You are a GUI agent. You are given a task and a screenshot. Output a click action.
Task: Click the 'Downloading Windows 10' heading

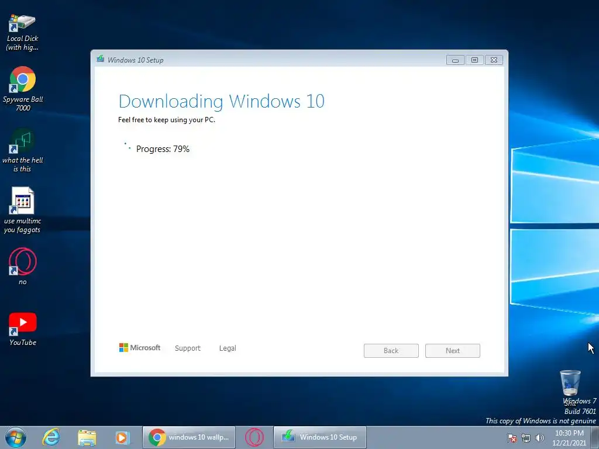click(222, 102)
